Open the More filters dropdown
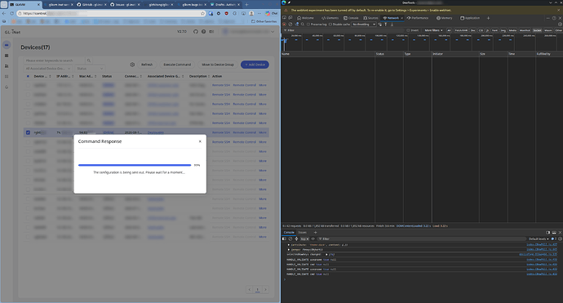 (x=433, y=30)
